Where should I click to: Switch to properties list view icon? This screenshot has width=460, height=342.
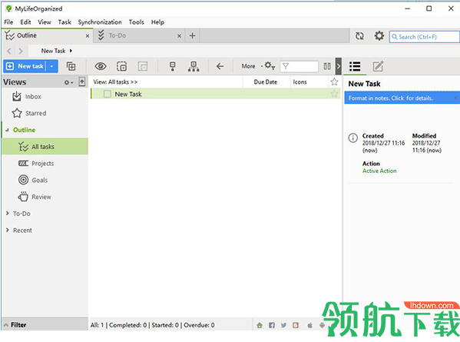click(x=355, y=66)
